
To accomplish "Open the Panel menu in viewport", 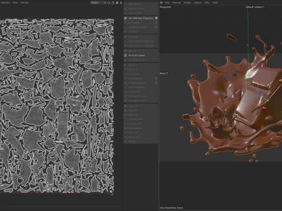I will click(215, 2).
